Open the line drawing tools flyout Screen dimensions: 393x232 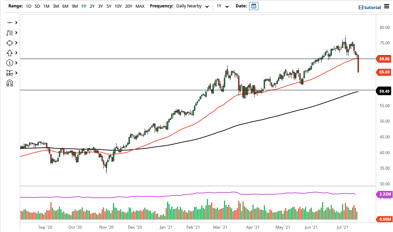coord(10,22)
